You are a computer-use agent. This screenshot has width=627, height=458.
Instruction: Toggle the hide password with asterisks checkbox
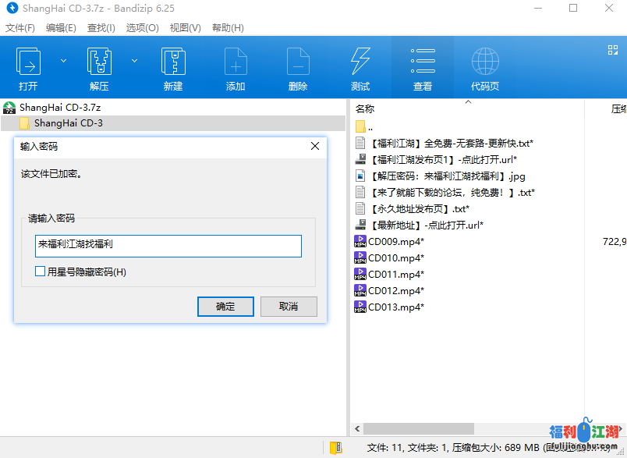point(41,272)
